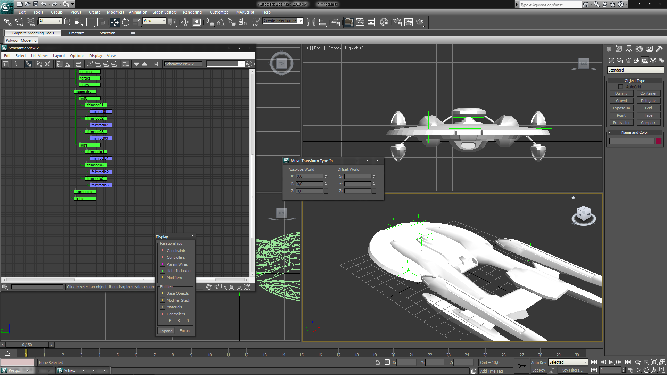Image resolution: width=667 pixels, height=375 pixels.
Task: Collapse the Name and Color rollout
Action: click(x=634, y=132)
